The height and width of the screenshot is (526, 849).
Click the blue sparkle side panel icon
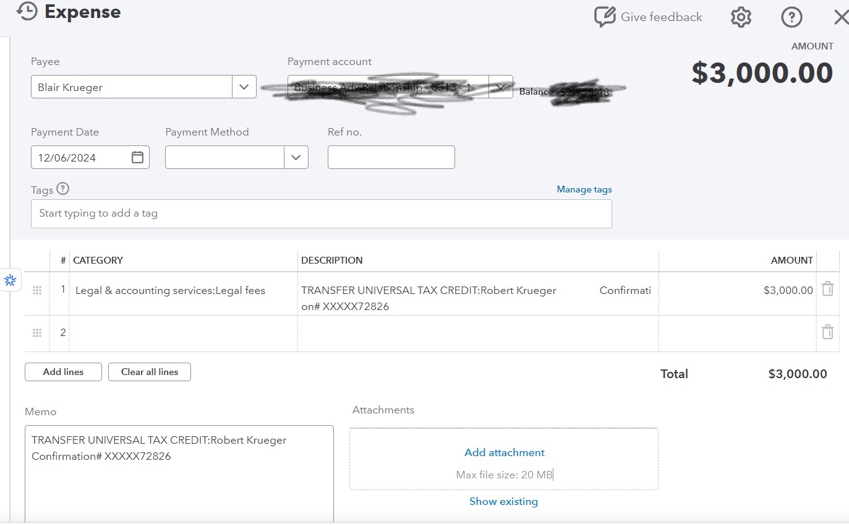pyautogui.click(x=10, y=280)
